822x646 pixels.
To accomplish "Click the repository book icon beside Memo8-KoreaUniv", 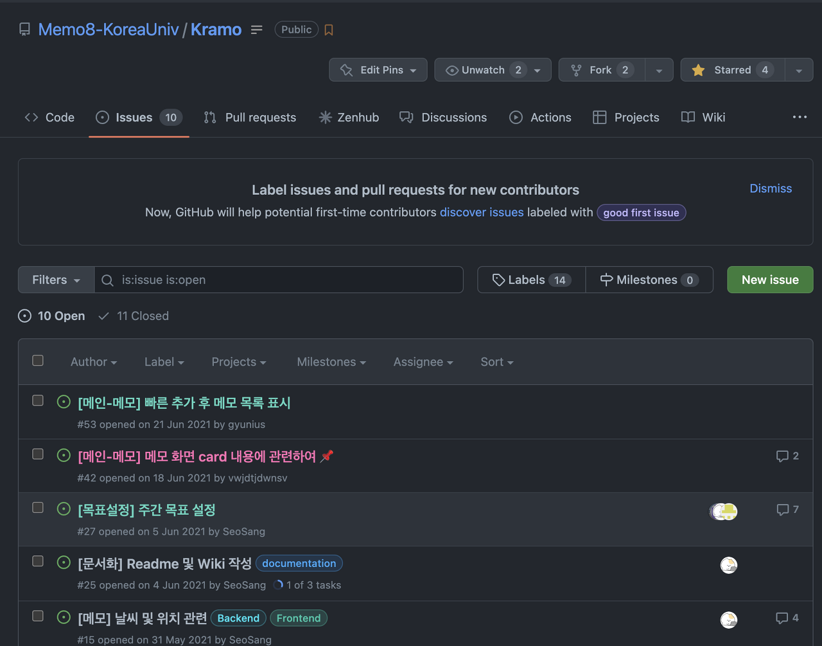I will coord(24,30).
